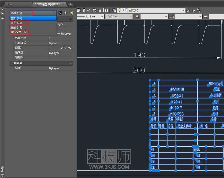Viewport: 224px width, 178px height.
Task: Open the Table Style icon
Action: tap(206, 17)
